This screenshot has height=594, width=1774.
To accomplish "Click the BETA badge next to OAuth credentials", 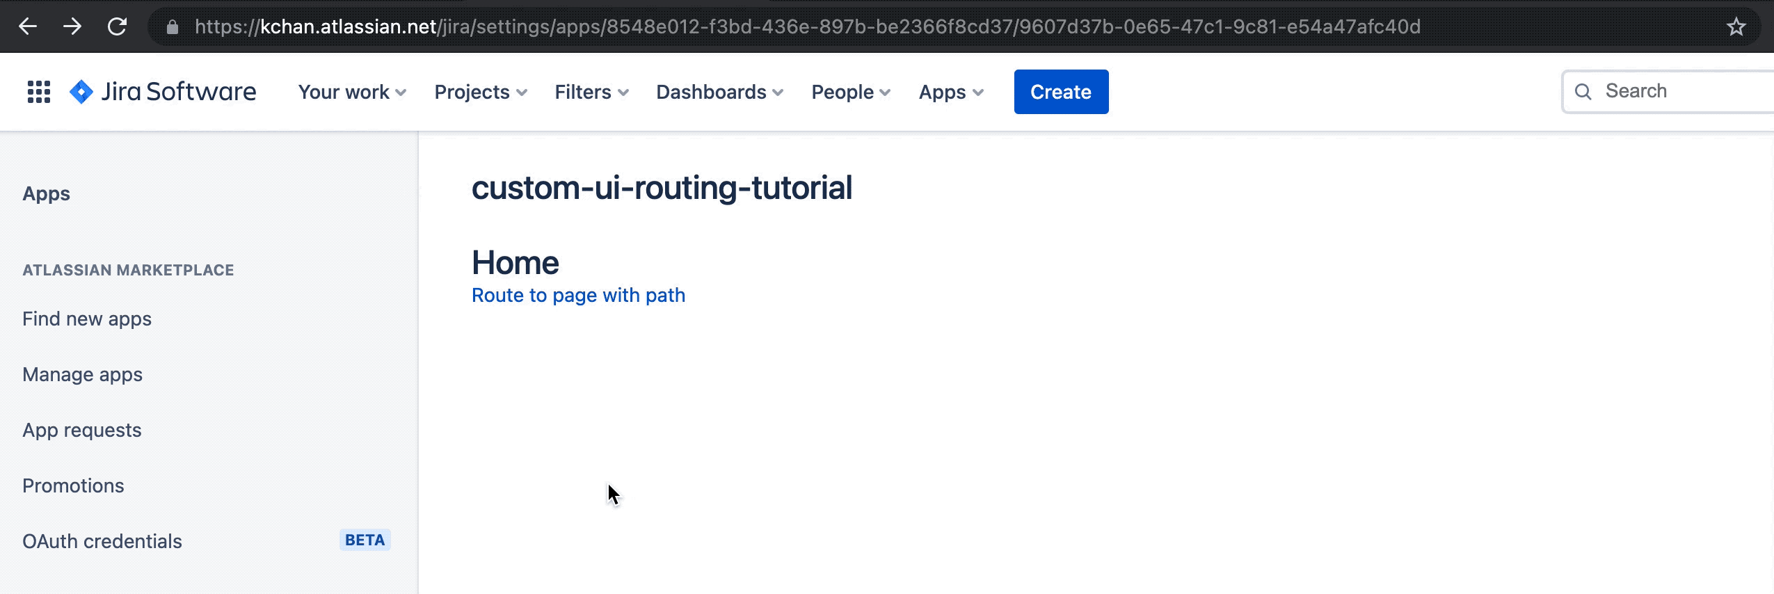I will pos(365,539).
